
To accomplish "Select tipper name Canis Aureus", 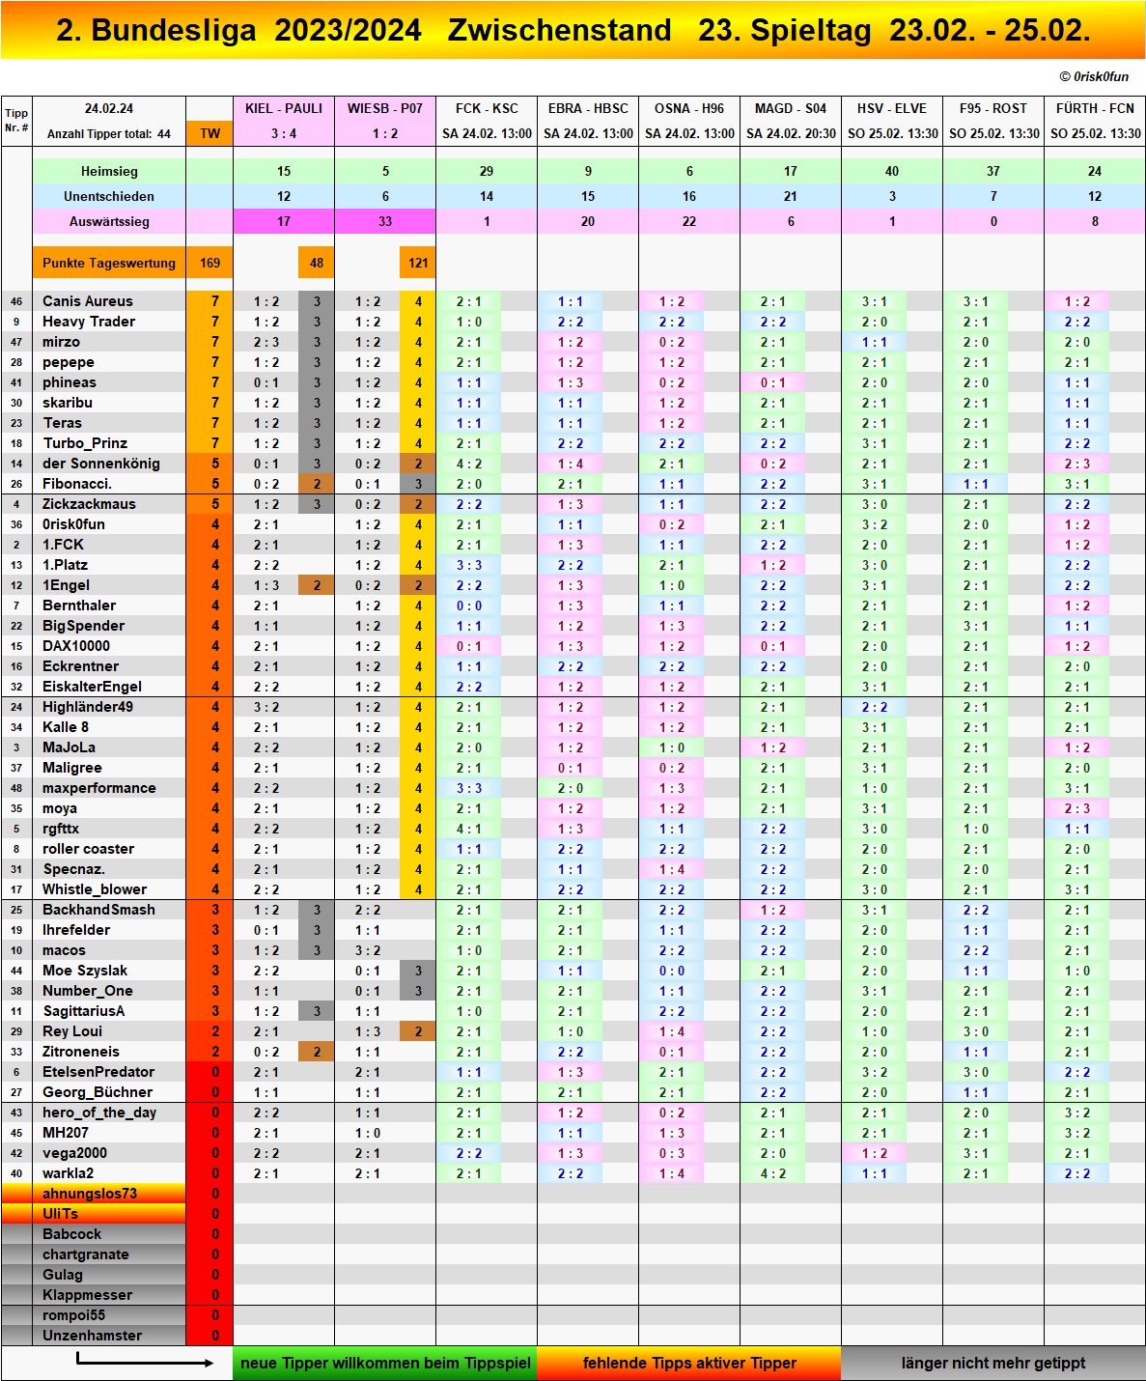I will (88, 301).
